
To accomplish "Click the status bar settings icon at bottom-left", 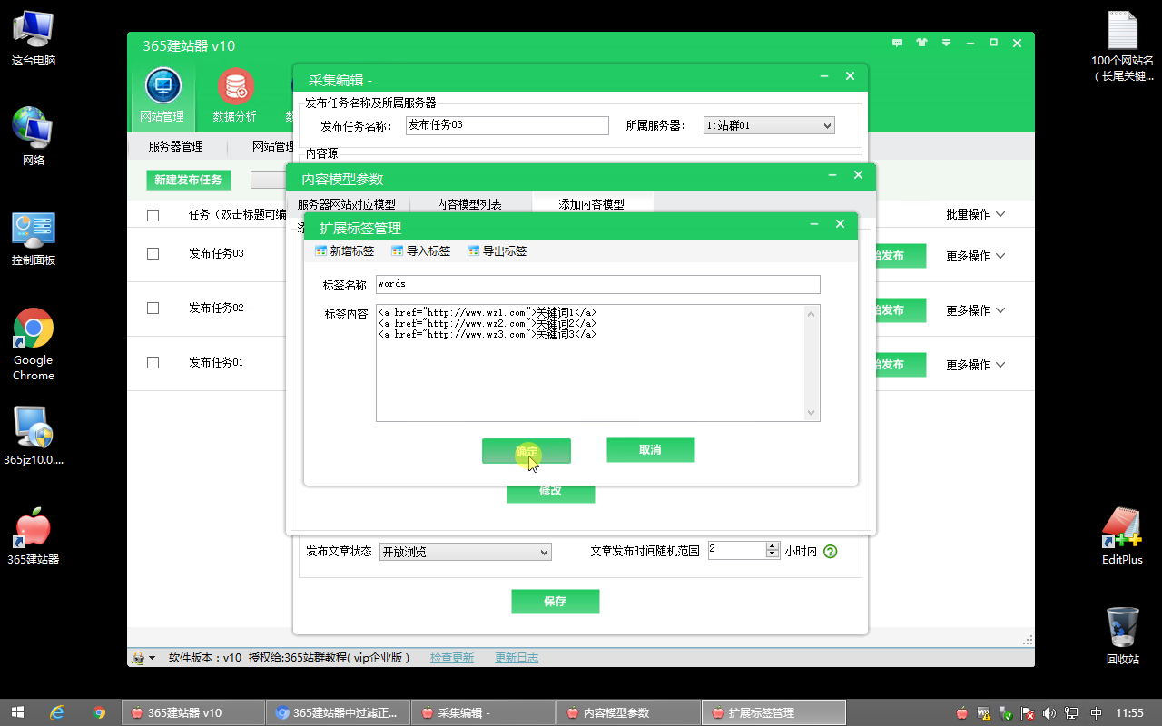I will pos(143,658).
